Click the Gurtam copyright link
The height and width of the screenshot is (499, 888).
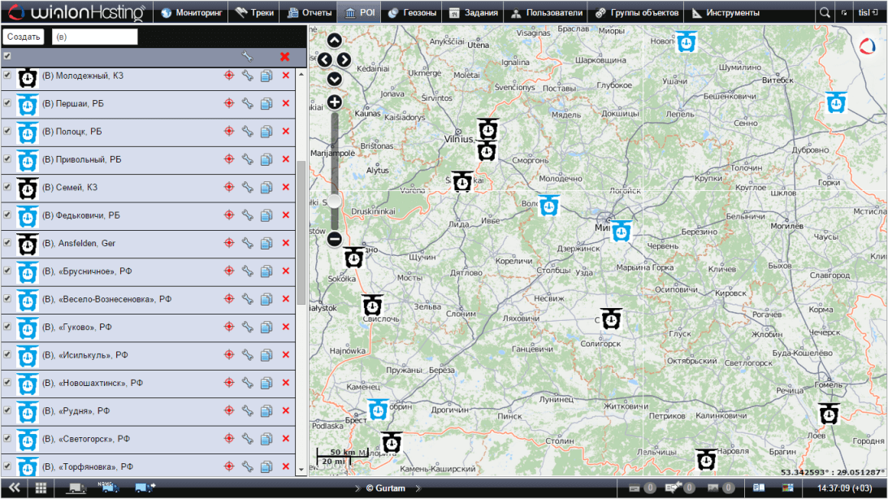(x=386, y=488)
